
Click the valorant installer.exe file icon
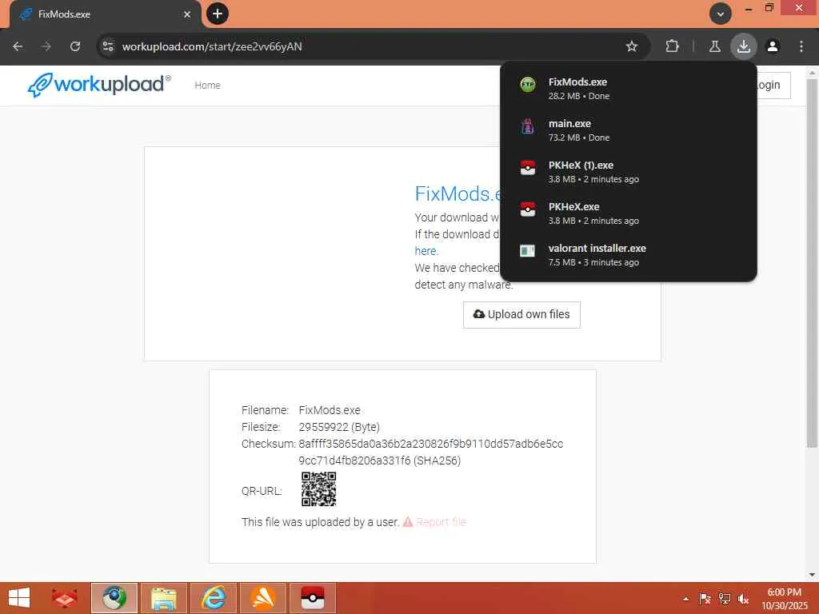(528, 251)
